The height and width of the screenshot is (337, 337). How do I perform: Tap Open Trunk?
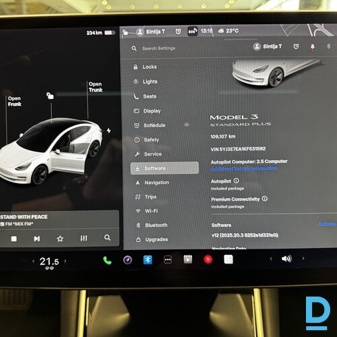tap(96, 87)
